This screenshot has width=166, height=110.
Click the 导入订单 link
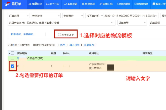coord(74,45)
